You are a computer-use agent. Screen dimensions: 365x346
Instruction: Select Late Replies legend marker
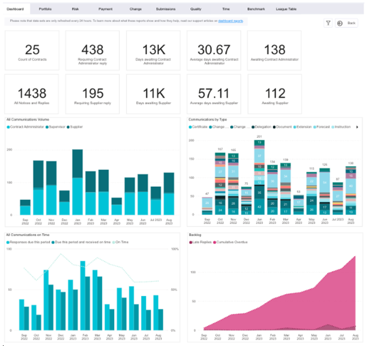[x=191, y=242]
